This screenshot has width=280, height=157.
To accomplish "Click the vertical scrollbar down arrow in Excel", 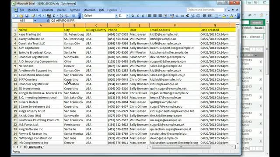I will tap(238, 143).
